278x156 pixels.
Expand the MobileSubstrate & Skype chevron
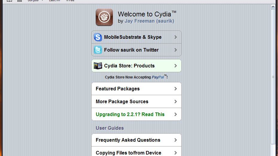point(176,37)
